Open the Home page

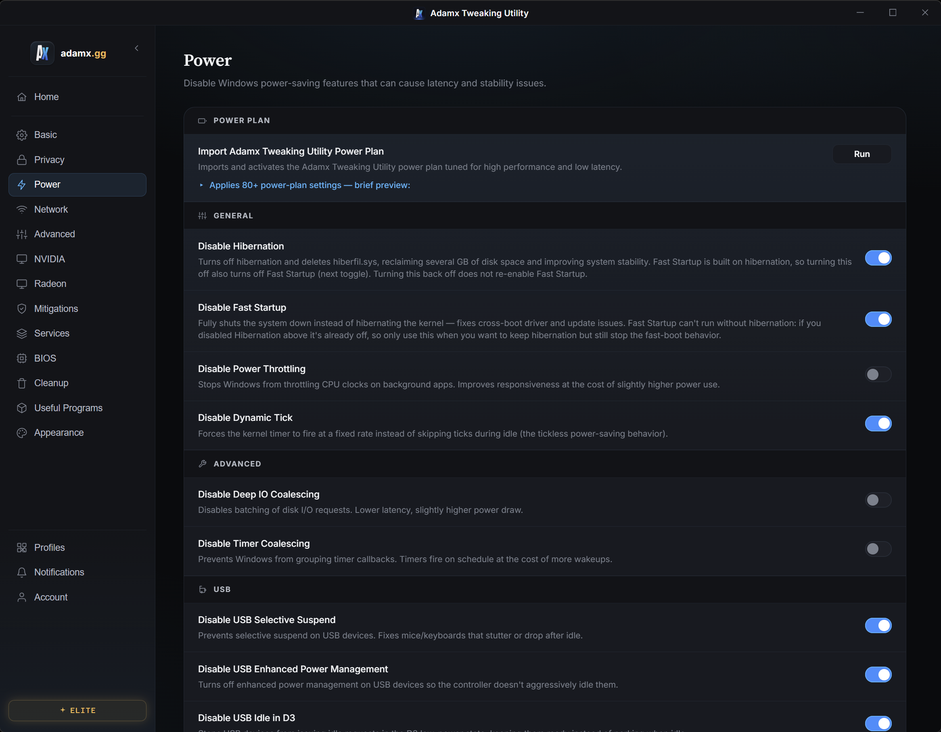[77, 97]
